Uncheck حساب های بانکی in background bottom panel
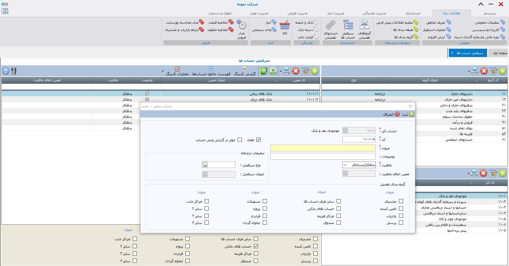The image size is (509, 266). (256, 246)
